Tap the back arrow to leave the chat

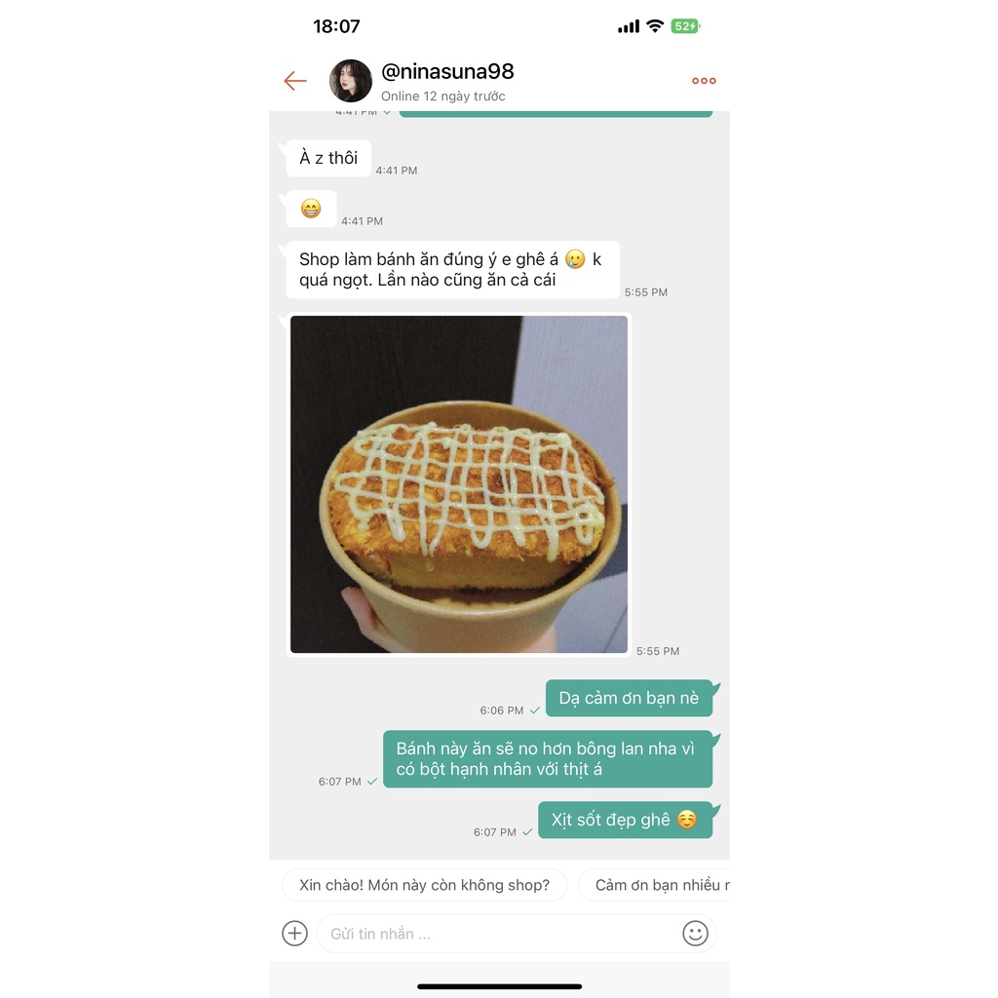[295, 81]
